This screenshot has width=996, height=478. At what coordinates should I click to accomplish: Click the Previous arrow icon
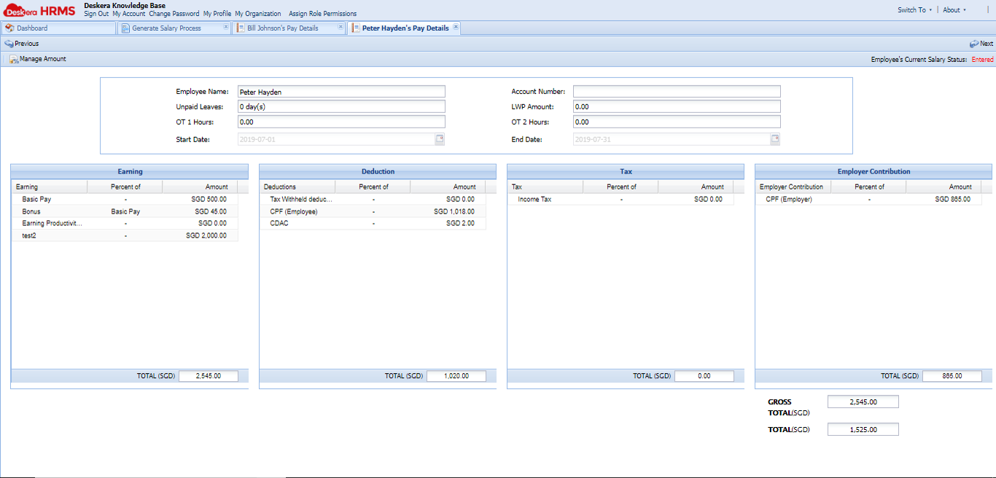tap(7, 43)
